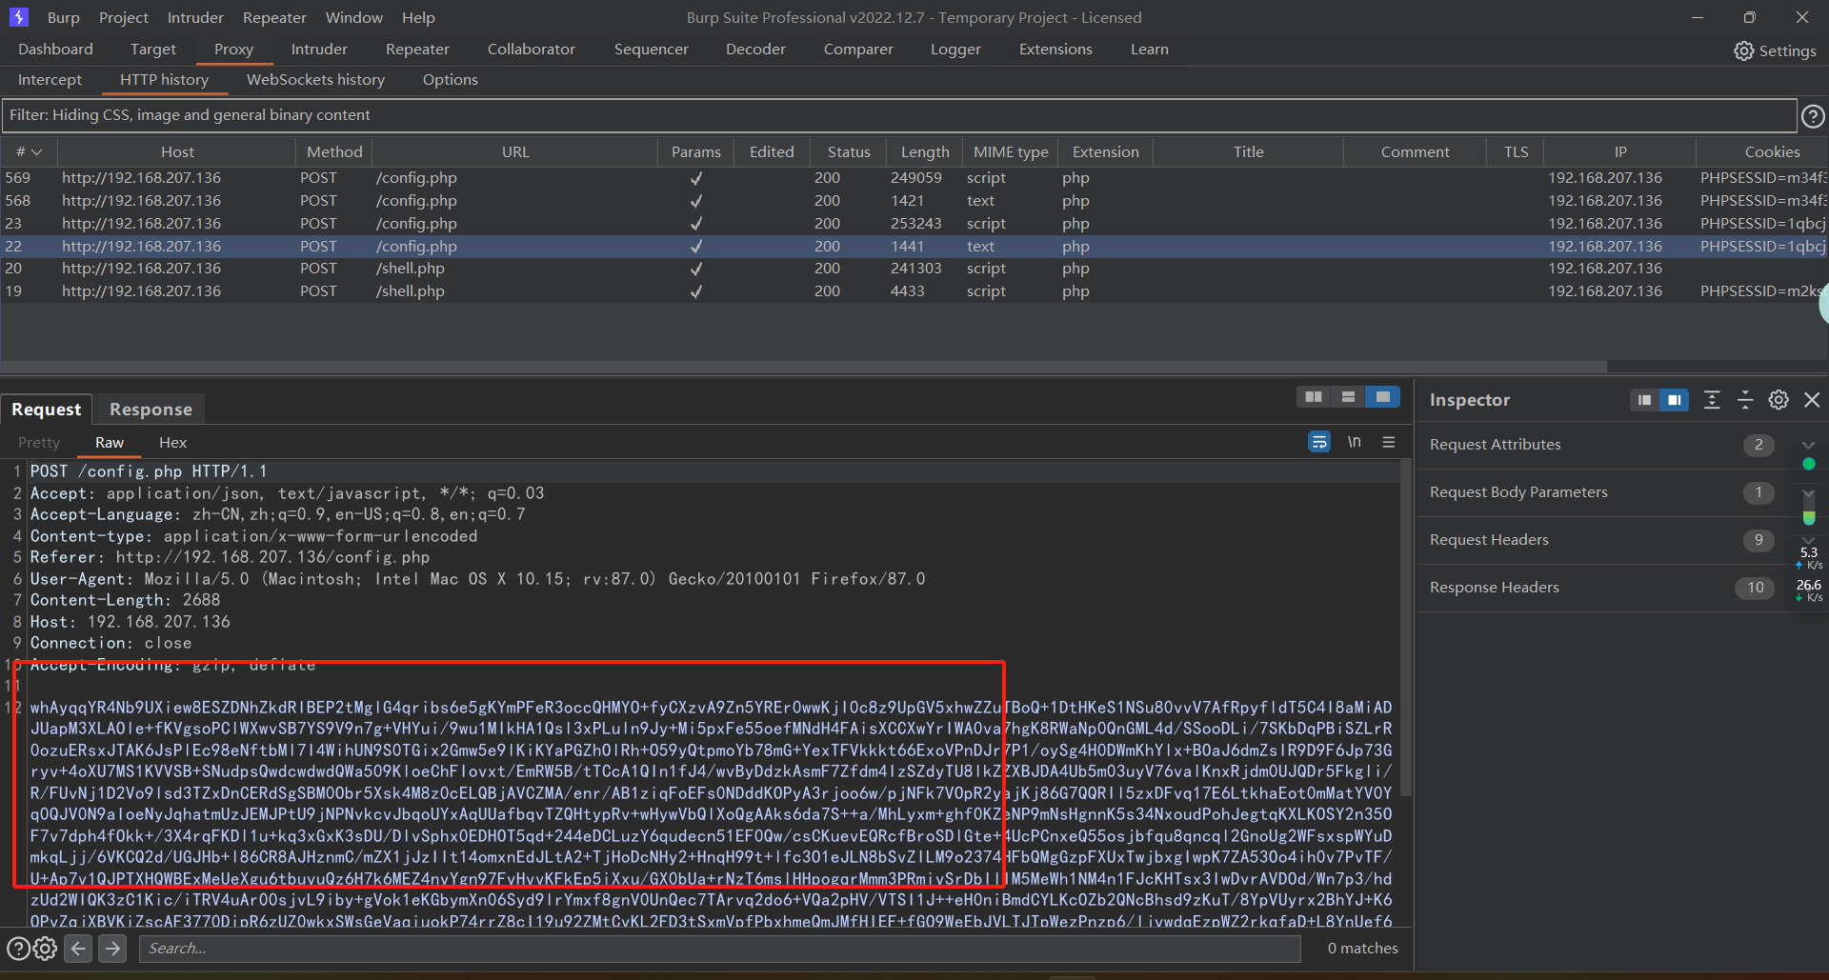Dock Inspector panel to the right layout
1829x980 pixels.
1674,400
